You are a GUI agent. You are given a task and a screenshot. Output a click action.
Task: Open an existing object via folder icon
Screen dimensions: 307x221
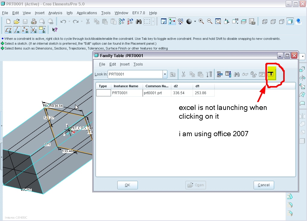[17, 21]
